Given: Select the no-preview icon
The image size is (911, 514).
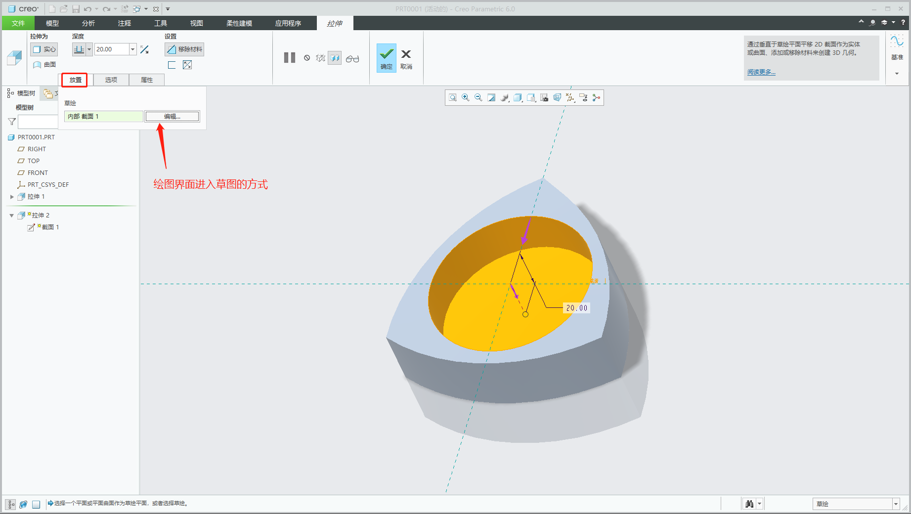Looking at the screenshot, I should [x=307, y=58].
